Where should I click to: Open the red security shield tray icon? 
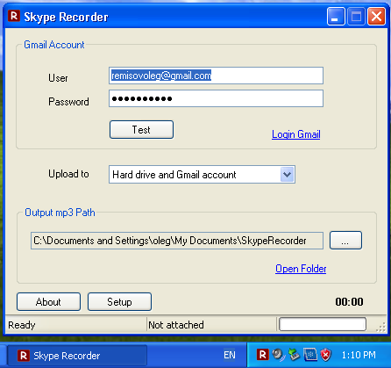pyautogui.click(x=326, y=355)
